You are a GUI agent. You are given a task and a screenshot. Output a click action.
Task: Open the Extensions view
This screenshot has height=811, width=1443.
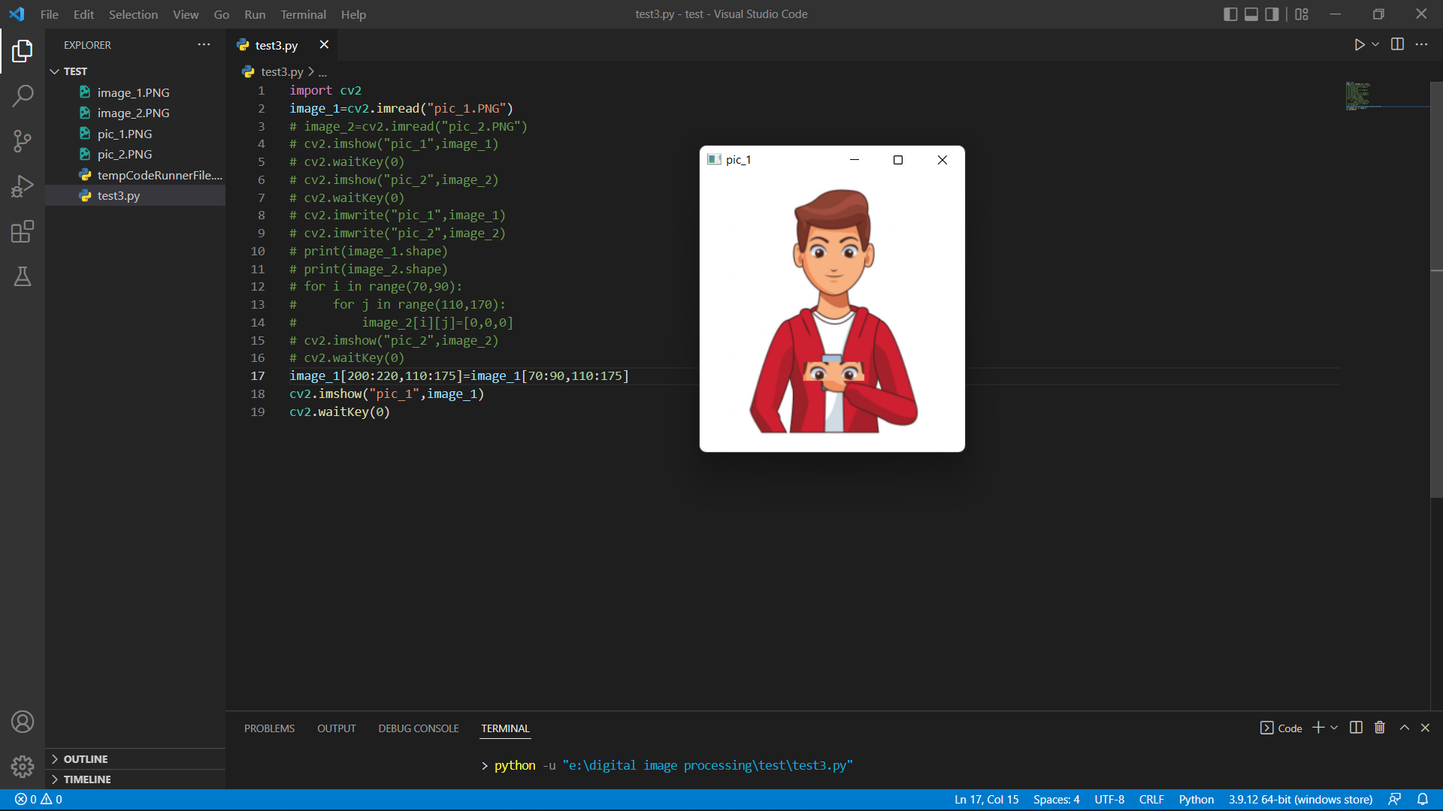23,231
